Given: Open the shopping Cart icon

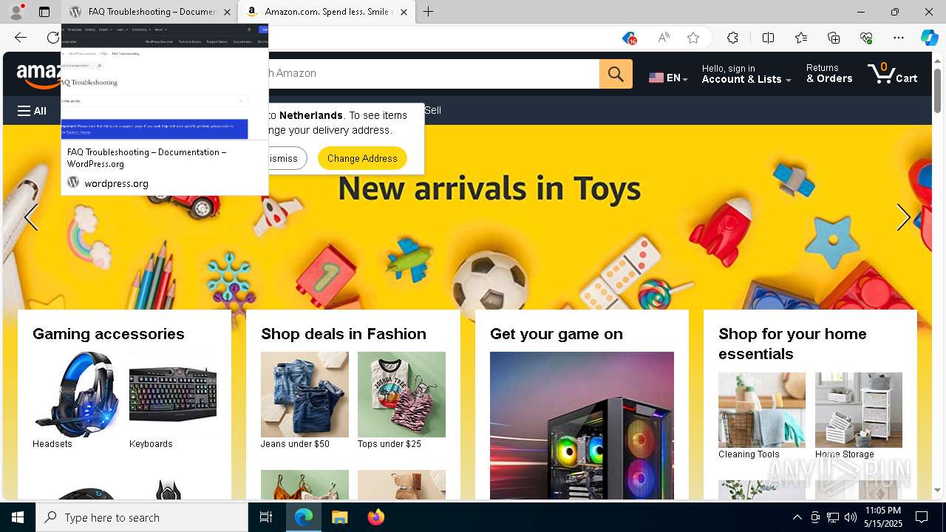Looking at the screenshot, I should pyautogui.click(x=892, y=73).
